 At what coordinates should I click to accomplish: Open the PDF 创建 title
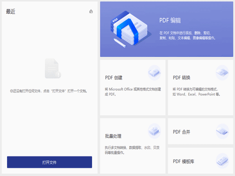point(114,78)
